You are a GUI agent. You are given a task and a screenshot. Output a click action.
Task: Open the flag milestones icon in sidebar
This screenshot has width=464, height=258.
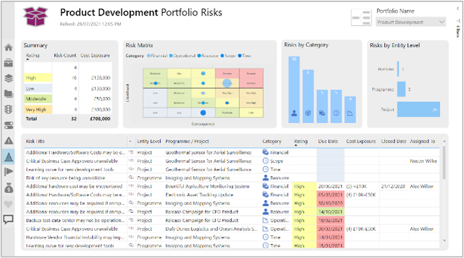click(x=9, y=172)
